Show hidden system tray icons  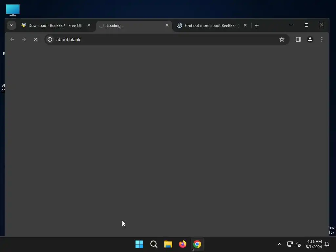pyautogui.click(x=280, y=244)
